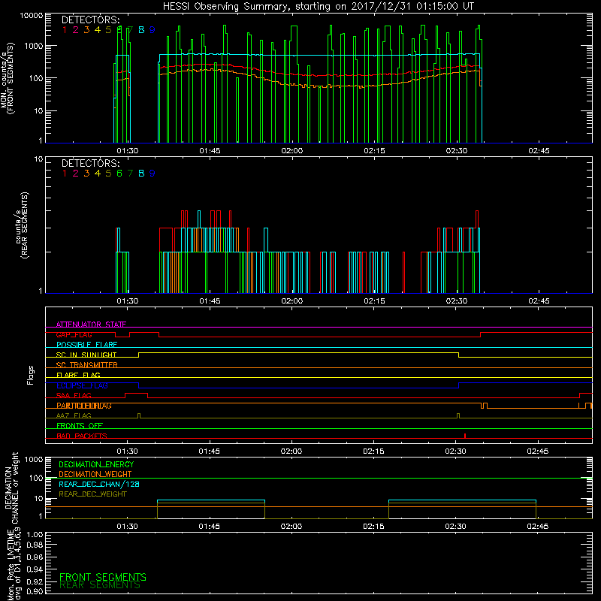Click the 02:15 time tick under rear segments plot
The width and height of the screenshot is (601, 601).
pos(374,301)
